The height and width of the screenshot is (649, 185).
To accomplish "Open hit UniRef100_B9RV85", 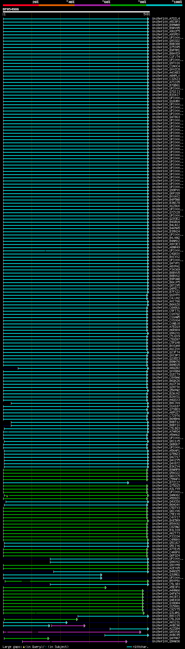I will click(166, 28).
